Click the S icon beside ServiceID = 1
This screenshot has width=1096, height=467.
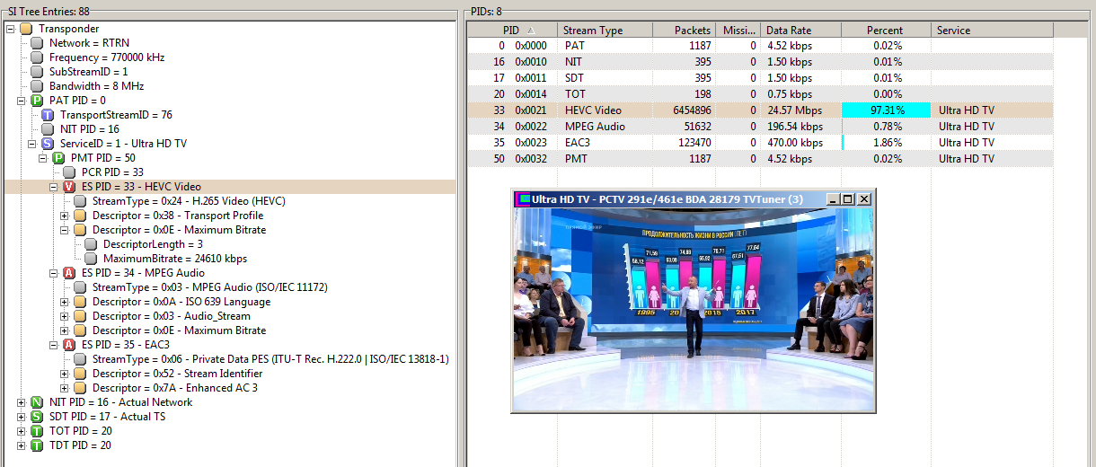tap(48, 144)
